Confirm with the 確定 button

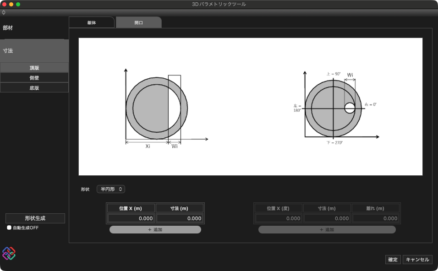[x=393, y=260]
